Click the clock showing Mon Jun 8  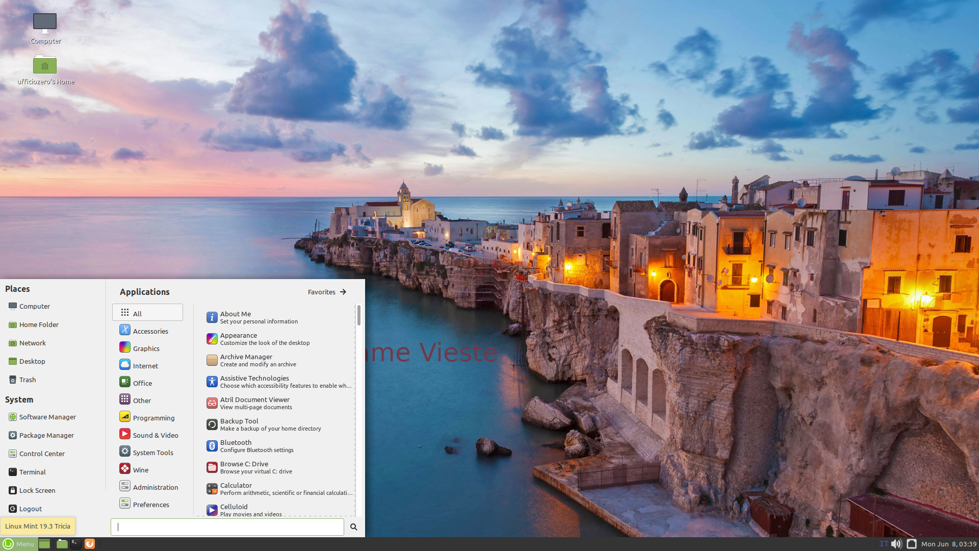click(x=949, y=544)
